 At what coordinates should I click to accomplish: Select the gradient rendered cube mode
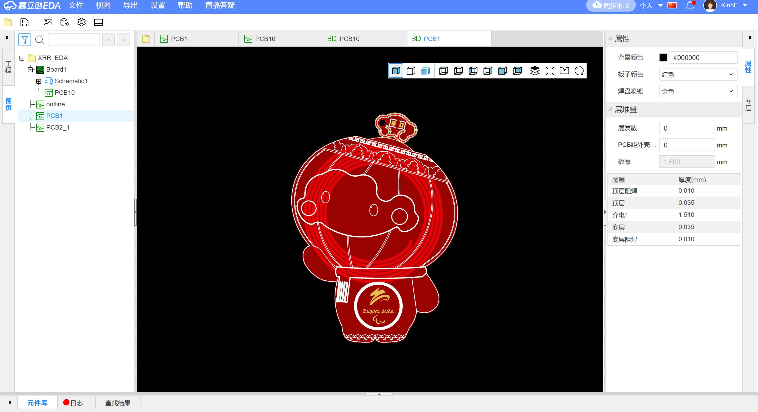(x=426, y=71)
